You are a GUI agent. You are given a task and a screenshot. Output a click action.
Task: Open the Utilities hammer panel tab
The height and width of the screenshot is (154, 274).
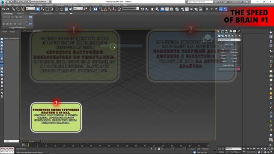(239, 31)
